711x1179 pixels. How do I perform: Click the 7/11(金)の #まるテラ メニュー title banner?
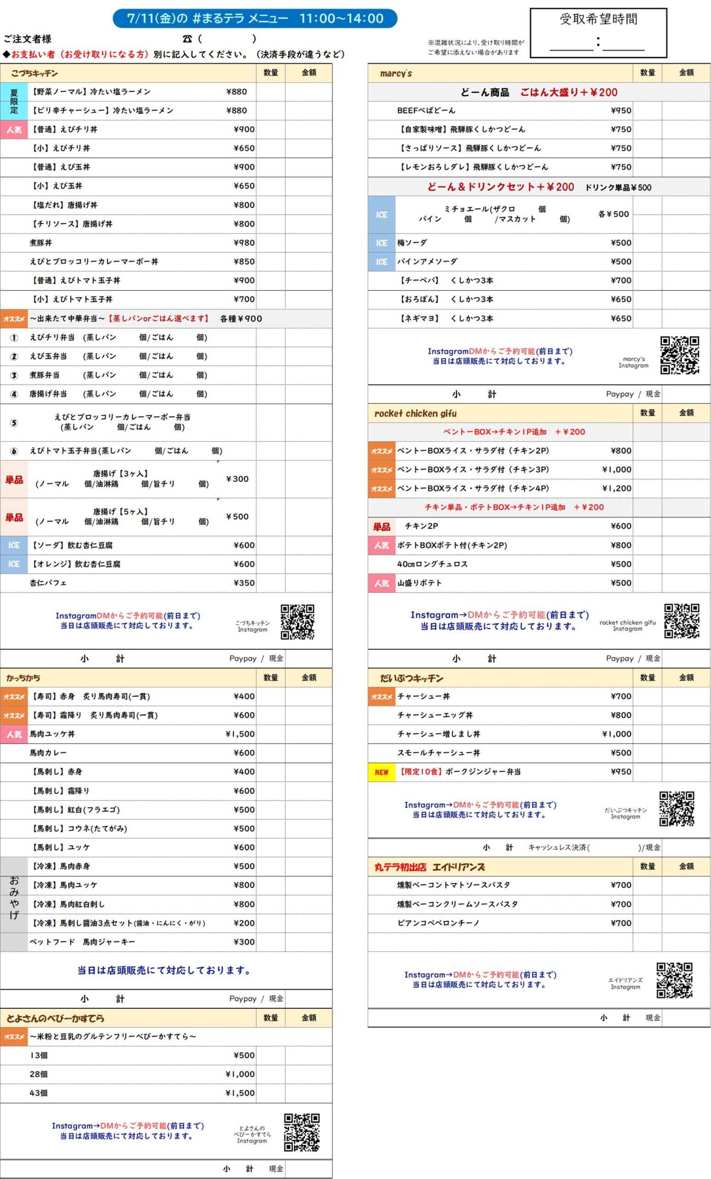point(255,19)
